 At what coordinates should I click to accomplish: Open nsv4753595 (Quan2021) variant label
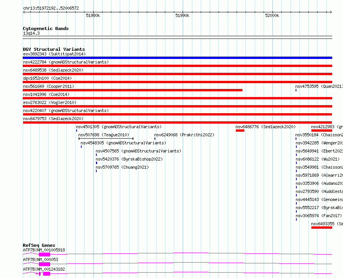click(319, 86)
